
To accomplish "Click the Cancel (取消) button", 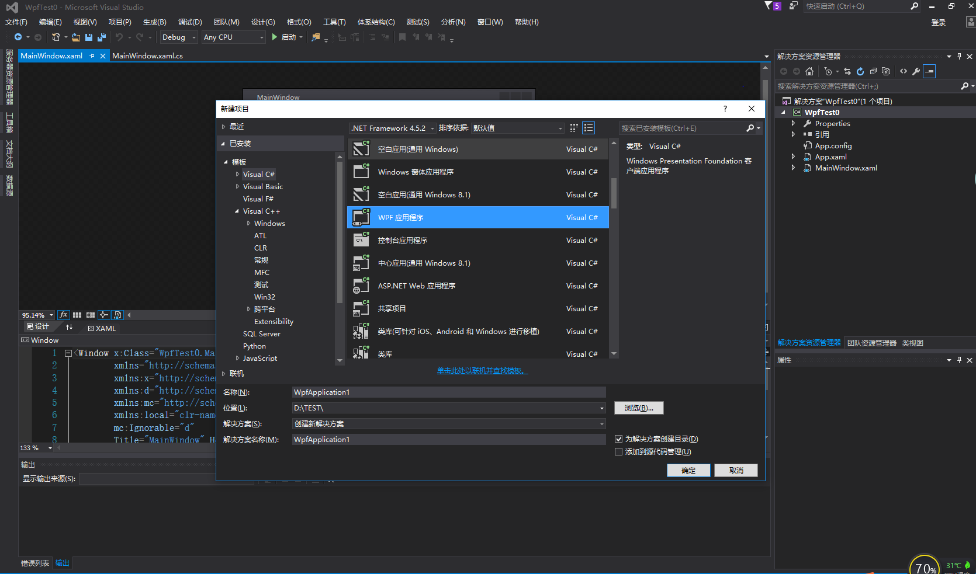I will click(x=736, y=471).
